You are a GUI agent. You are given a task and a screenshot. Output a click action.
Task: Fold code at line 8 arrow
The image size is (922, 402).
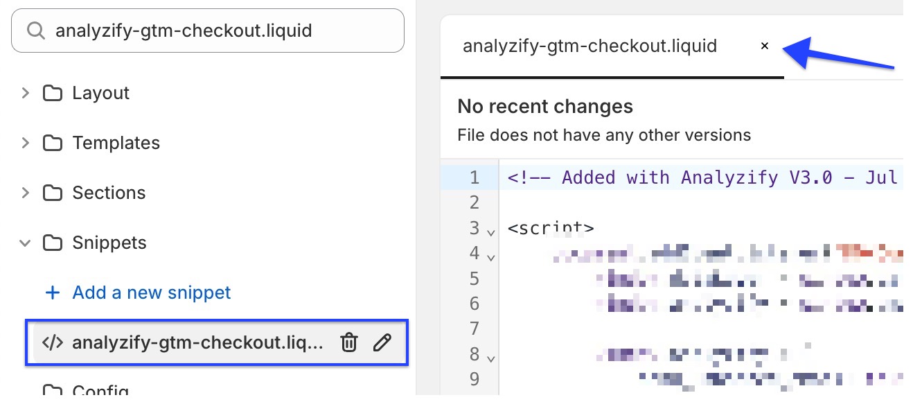pyautogui.click(x=491, y=360)
